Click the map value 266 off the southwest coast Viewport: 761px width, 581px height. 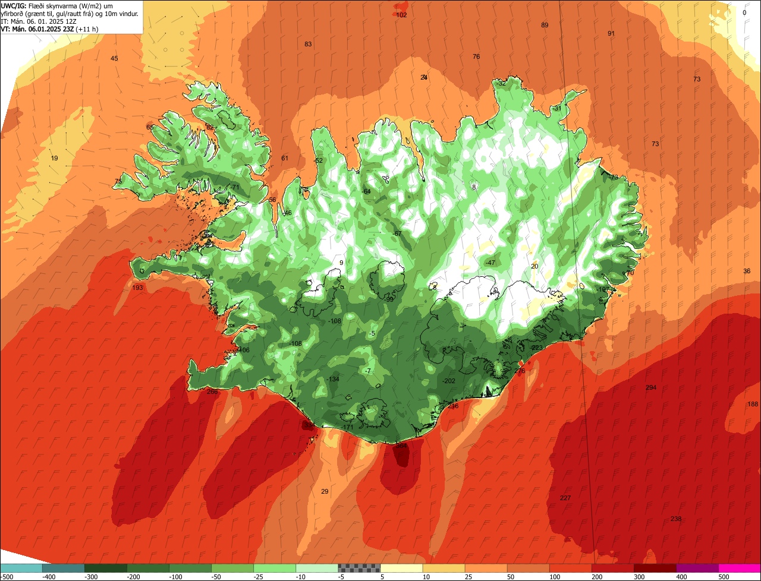pos(212,391)
